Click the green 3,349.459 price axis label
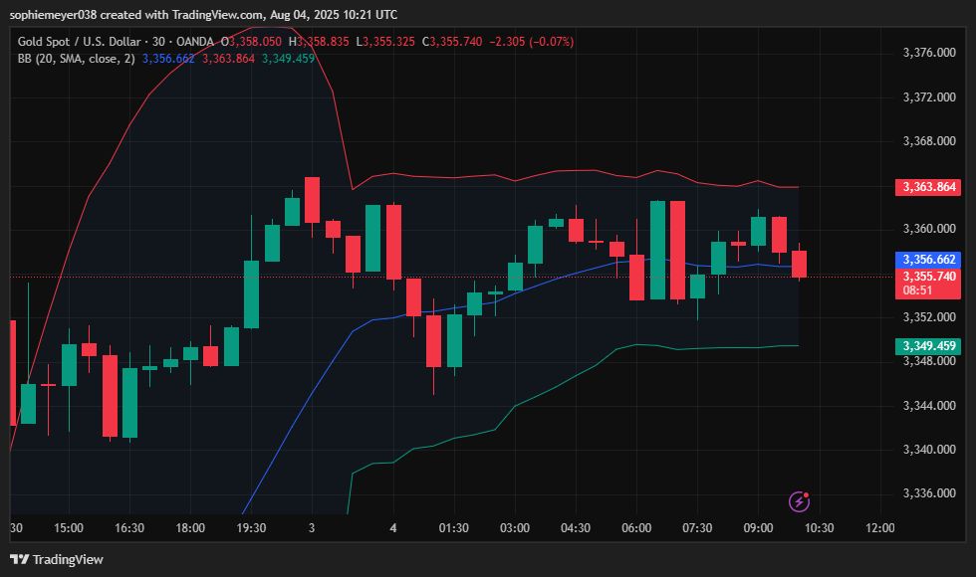The image size is (976, 577). point(928,346)
